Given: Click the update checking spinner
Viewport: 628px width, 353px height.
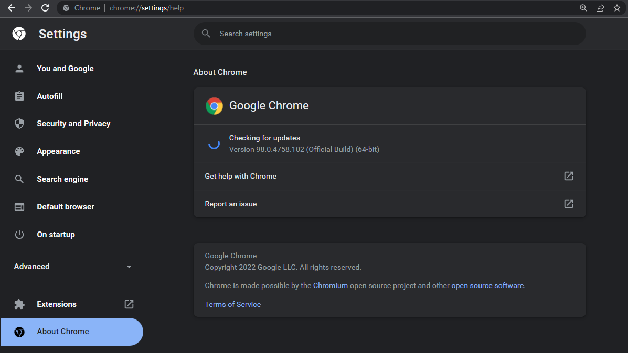Looking at the screenshot, I should (214, 144).
